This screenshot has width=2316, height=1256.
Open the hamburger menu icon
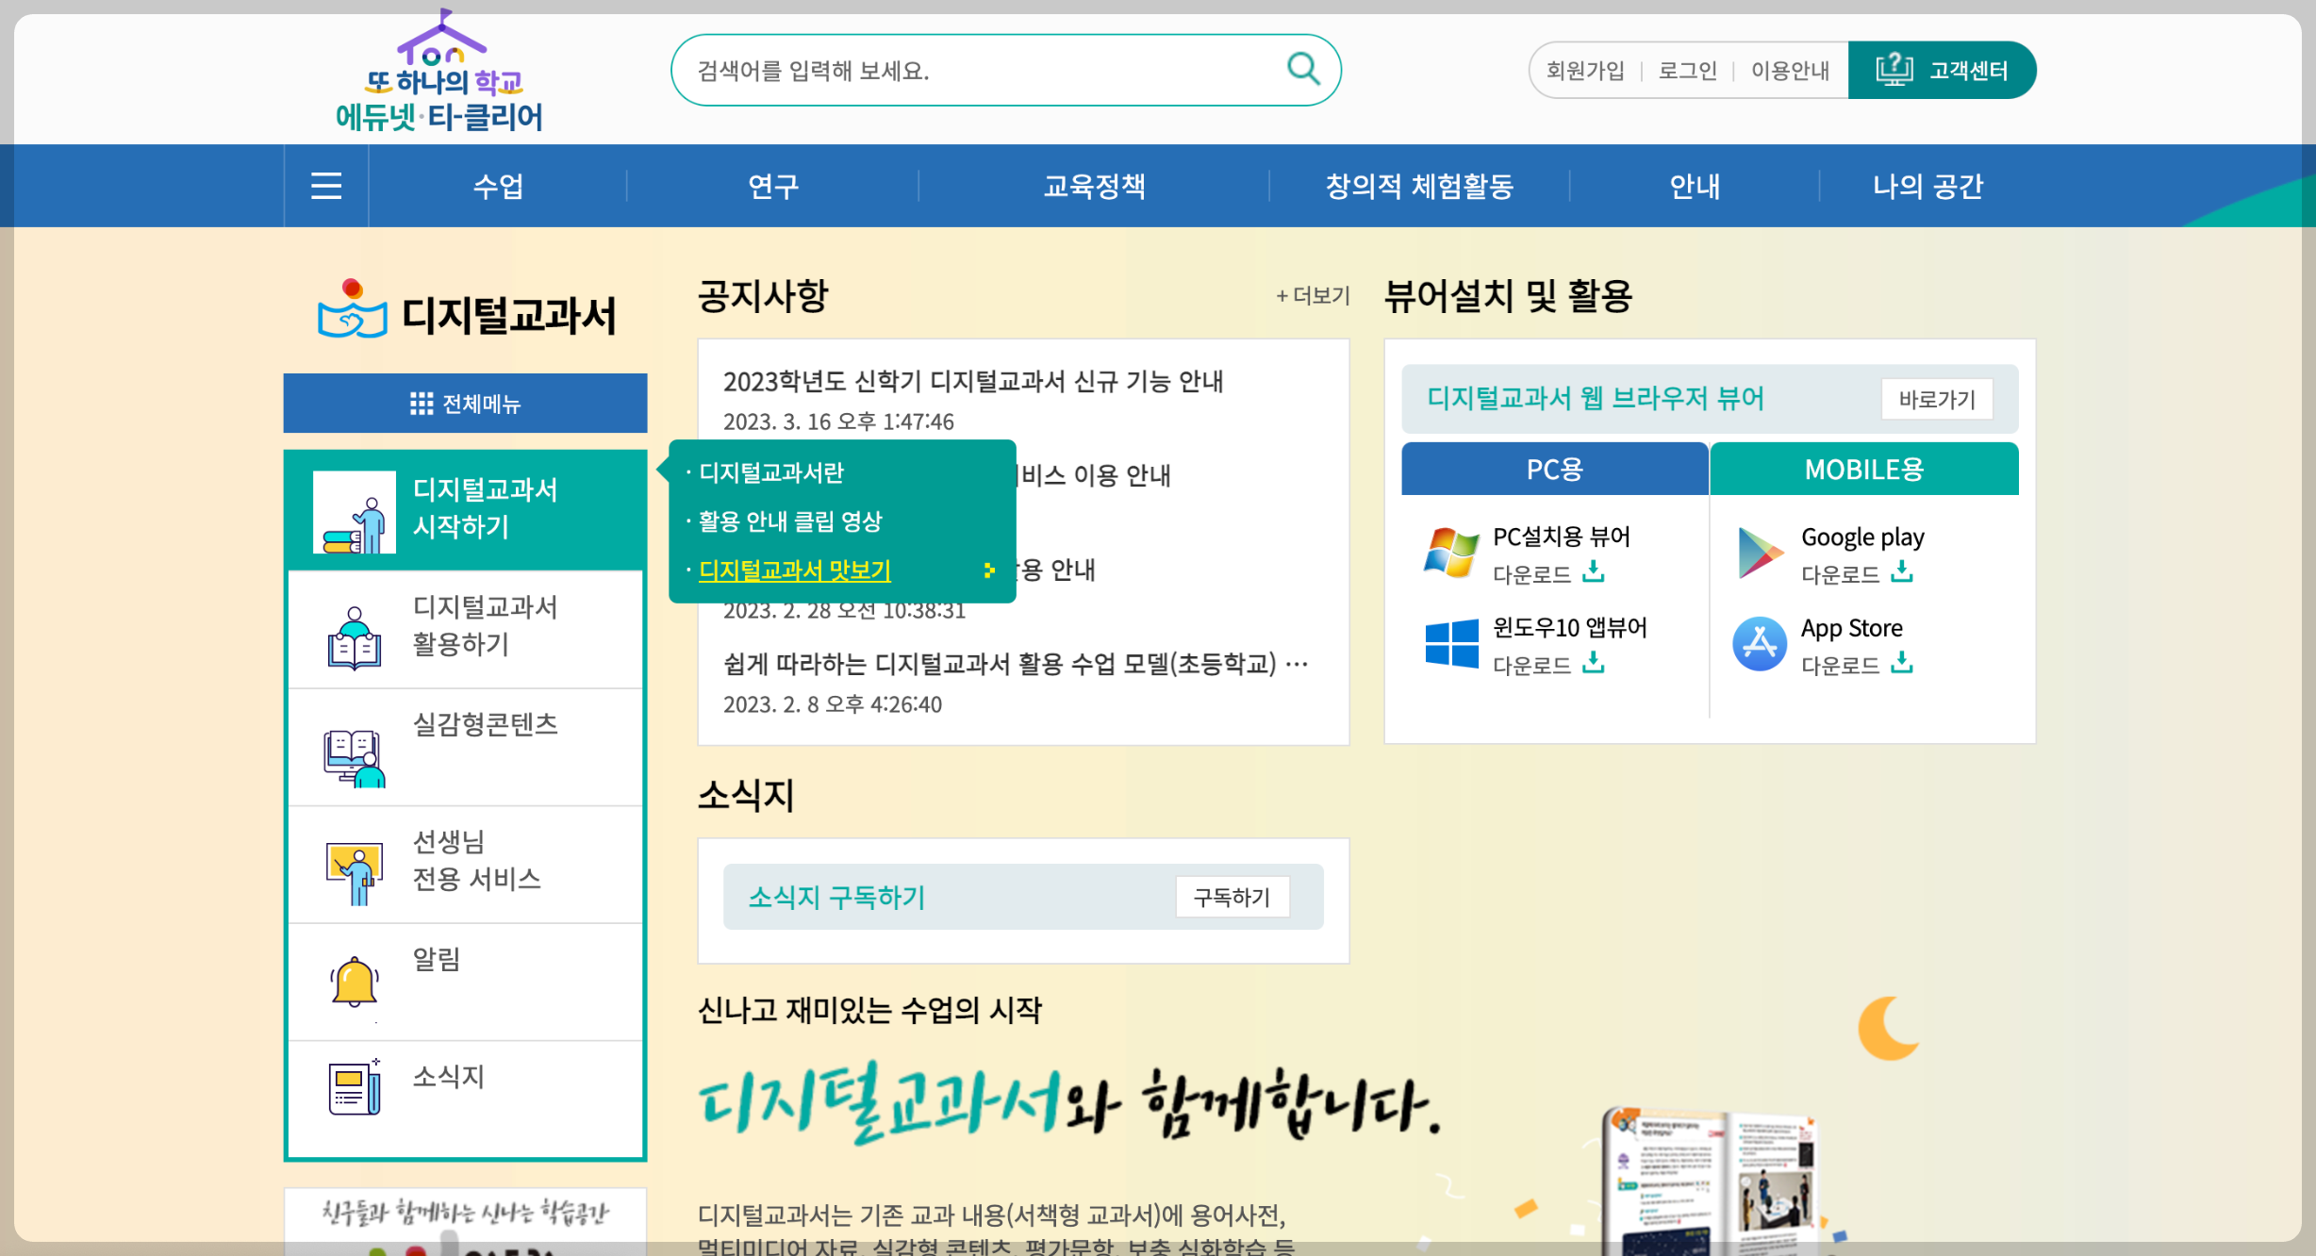[326, 186]
